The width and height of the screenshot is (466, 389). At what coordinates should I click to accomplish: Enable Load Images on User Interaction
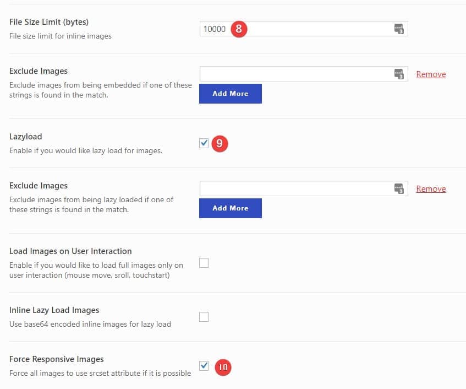(204, 263)
